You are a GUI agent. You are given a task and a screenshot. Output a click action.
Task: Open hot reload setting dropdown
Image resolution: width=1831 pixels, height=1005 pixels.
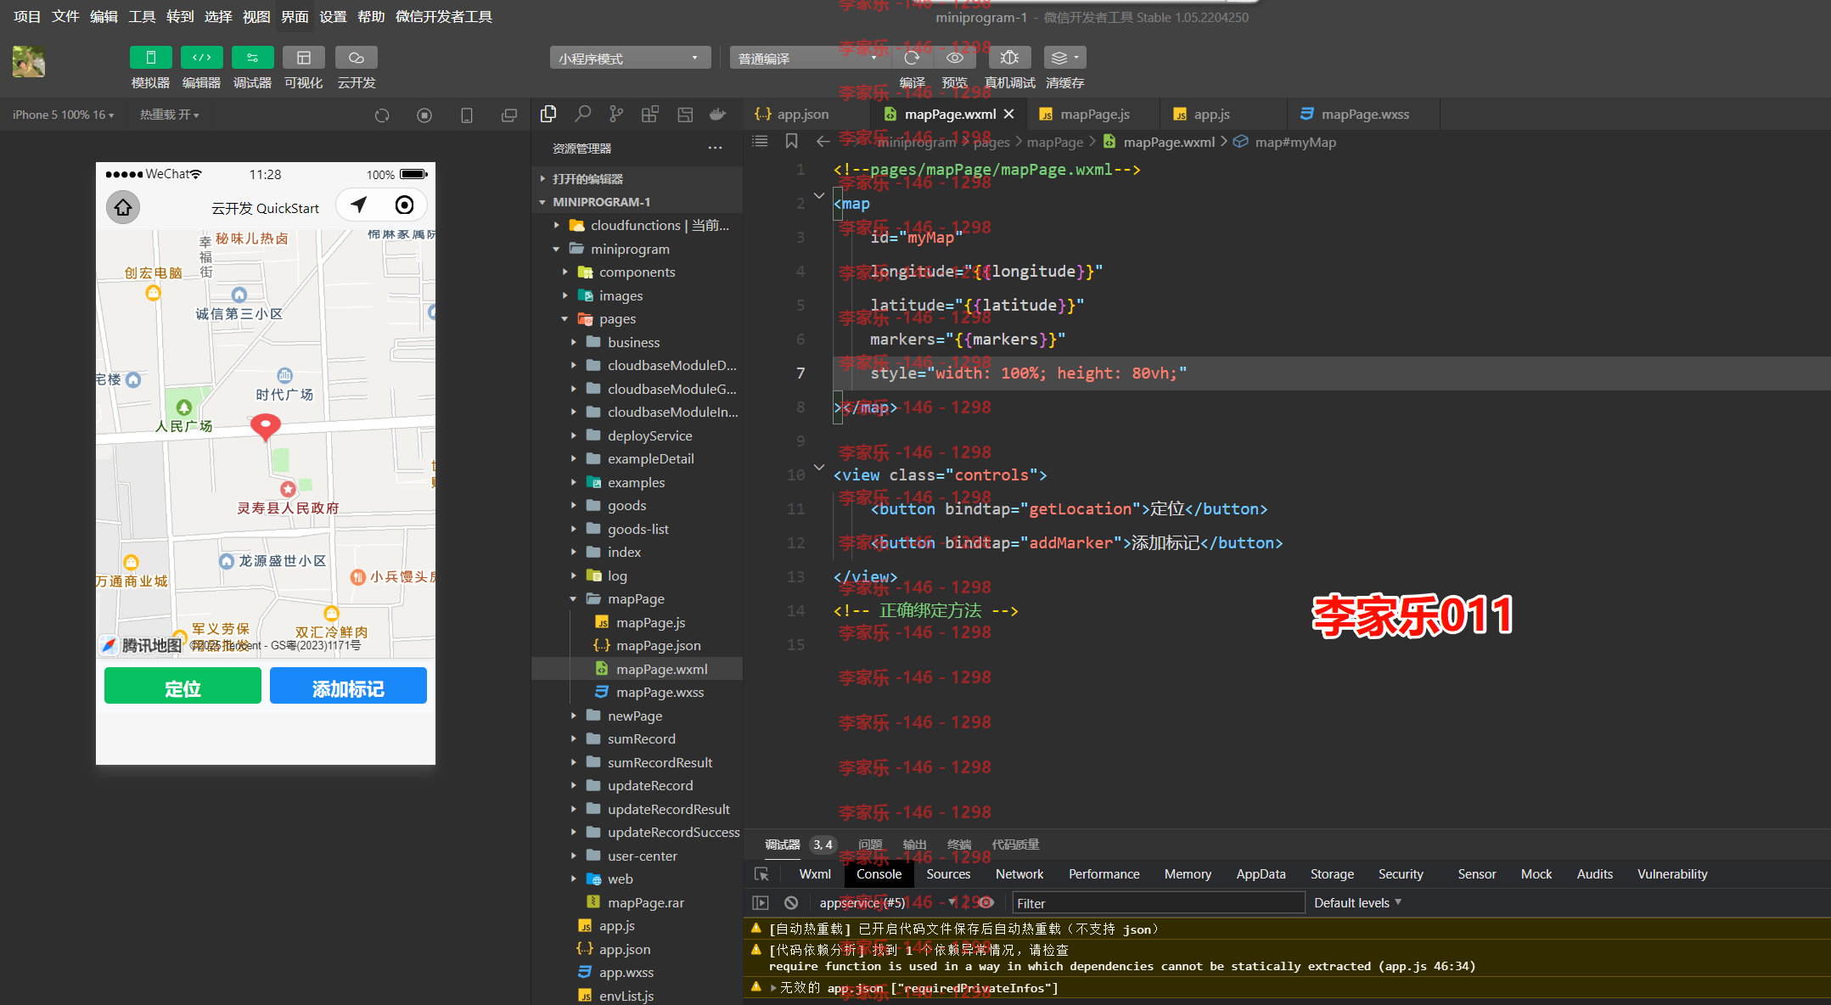pyautogui.click(x=169, y=115)
